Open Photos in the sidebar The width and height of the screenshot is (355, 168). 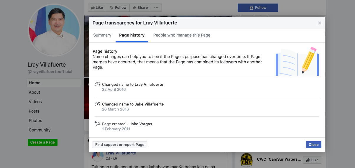pyautogui.click(x=35, y=121)
